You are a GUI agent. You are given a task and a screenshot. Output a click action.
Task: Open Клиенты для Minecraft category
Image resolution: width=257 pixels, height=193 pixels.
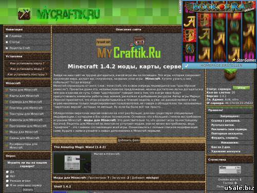[x=26, y=120]
